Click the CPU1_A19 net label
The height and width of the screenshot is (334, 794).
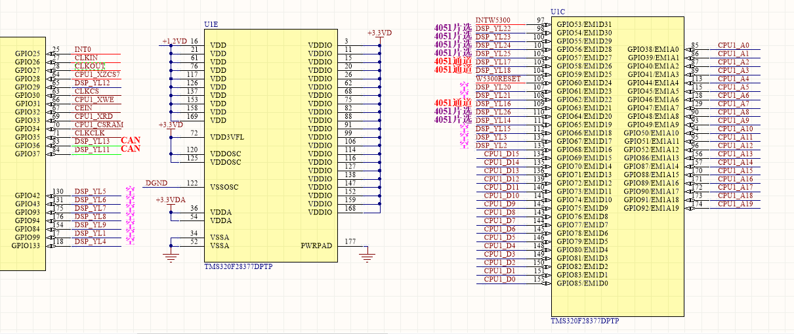pyautogui.click(x=736, y=204)
